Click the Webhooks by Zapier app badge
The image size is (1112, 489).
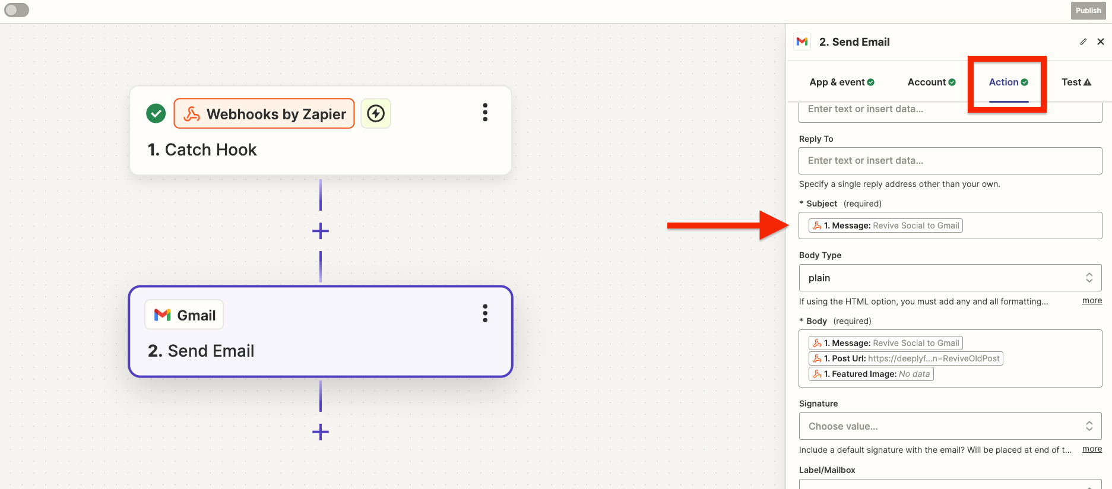264,114
